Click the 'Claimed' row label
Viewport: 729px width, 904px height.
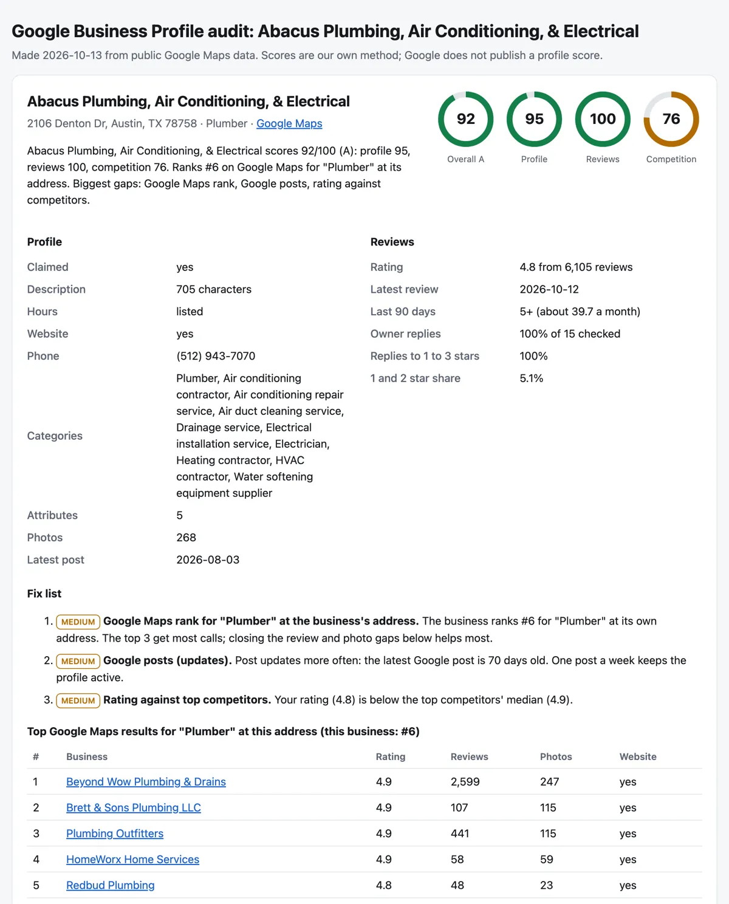[x=48, y=267]
